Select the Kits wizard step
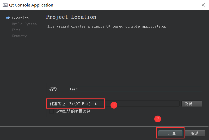The width and height of the screenshot is (209, 140). pos(16,30)
